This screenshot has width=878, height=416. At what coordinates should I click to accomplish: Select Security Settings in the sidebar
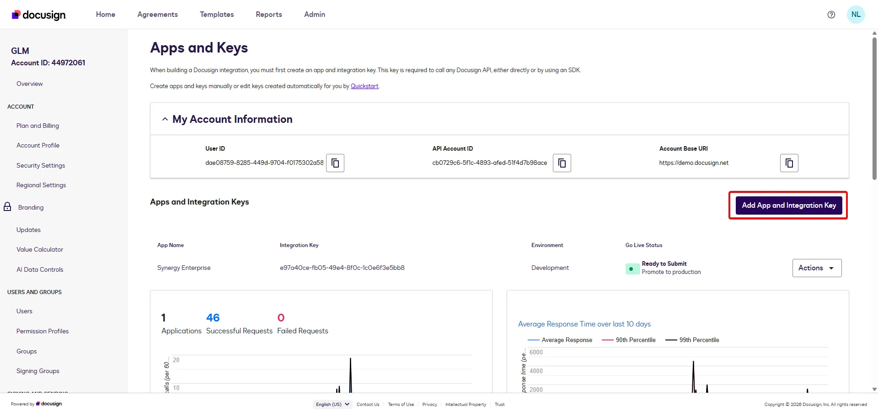point(41,165)
